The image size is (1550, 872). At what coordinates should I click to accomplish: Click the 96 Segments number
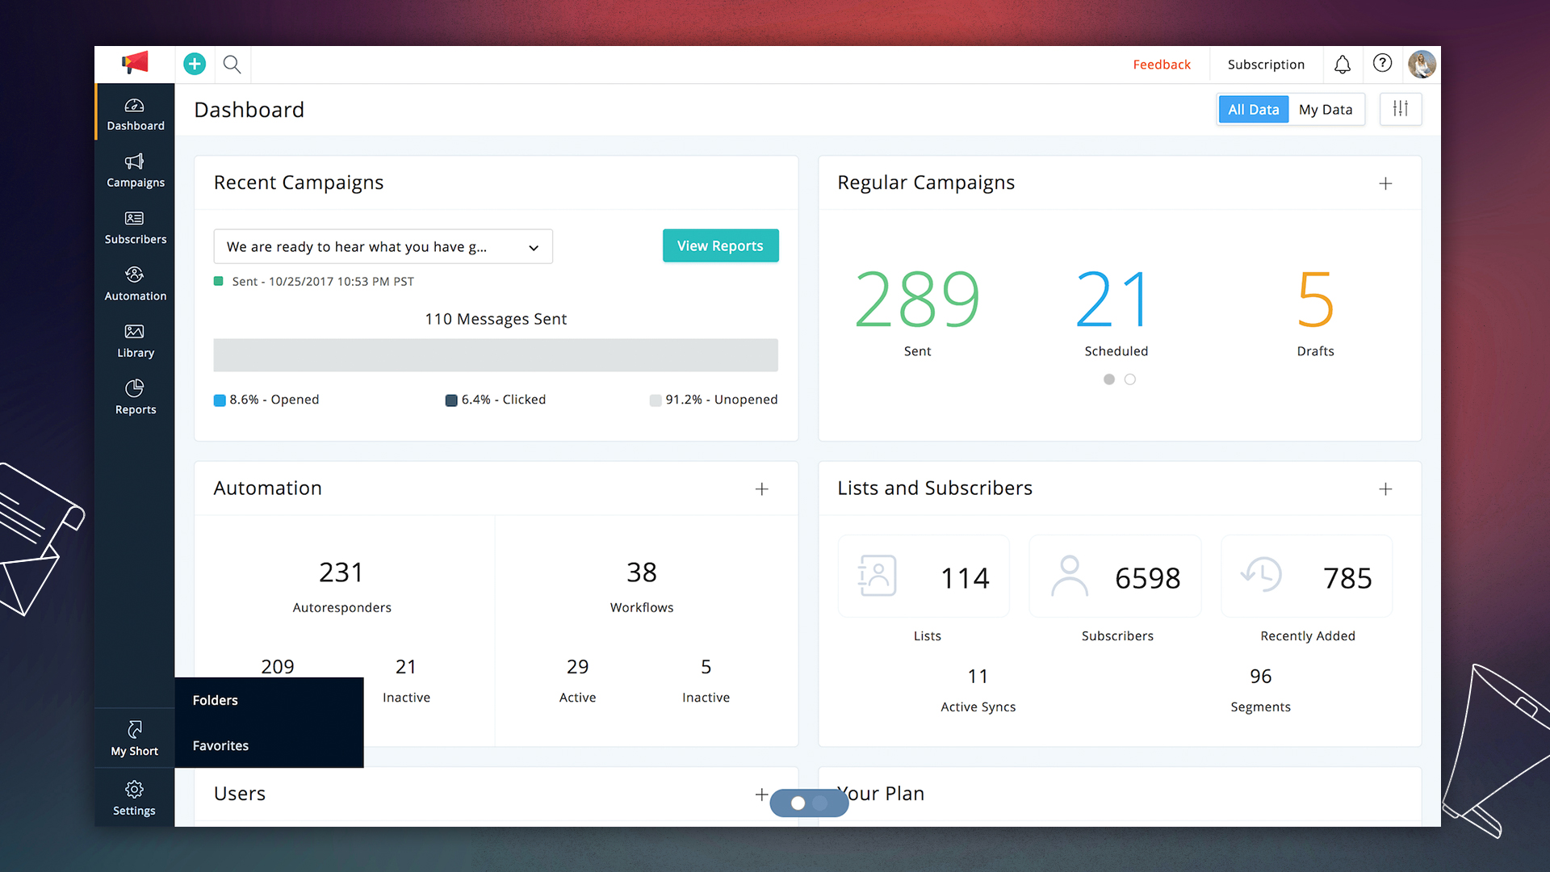(1260, 677)
